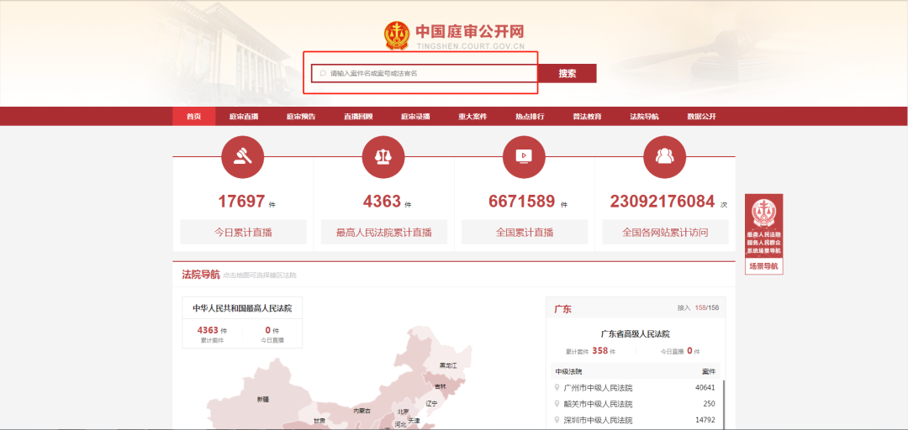Click location pin beside 深圳市中级人民法院
Image resolution: width=908 pixels, height=430 pixels.
click(x=557, y=420)
